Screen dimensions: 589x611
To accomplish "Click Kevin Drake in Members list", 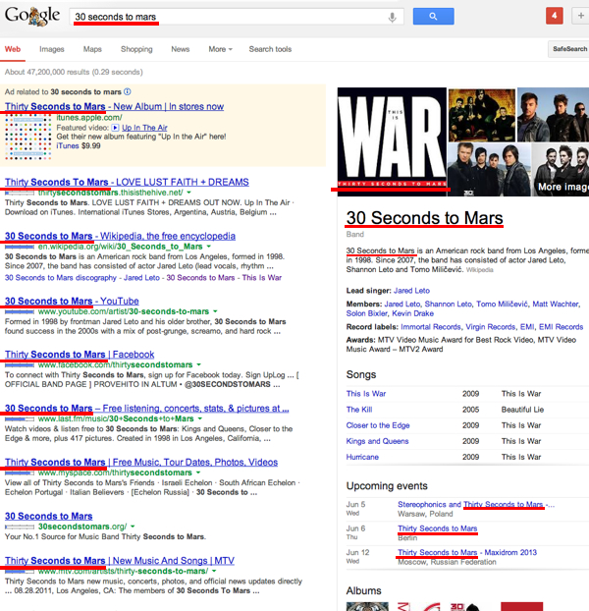I will point(412,313).
